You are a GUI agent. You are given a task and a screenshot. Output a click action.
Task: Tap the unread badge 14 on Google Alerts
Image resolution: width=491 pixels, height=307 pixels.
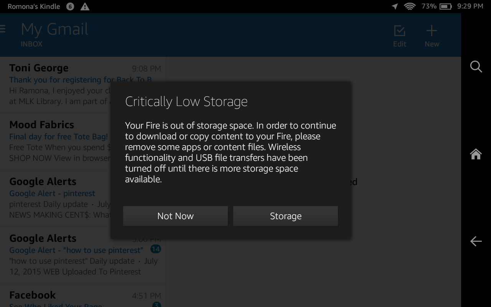(155, 249)
